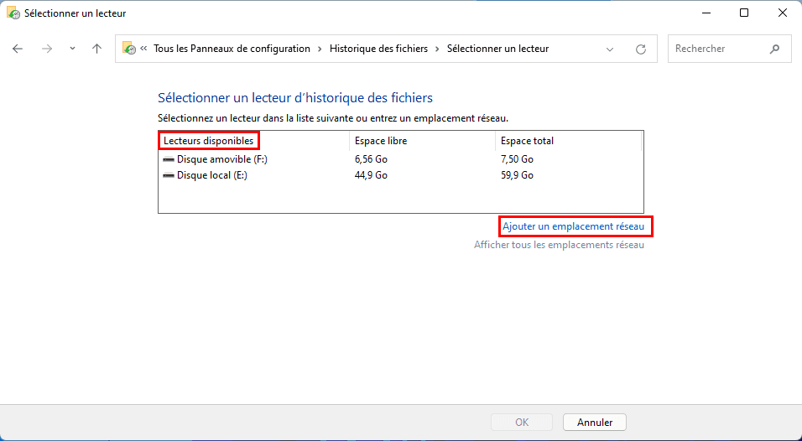The width and height of the screenshot is (802, 441).
Task: Click the File History address bar icon
Action: (129, 49)
